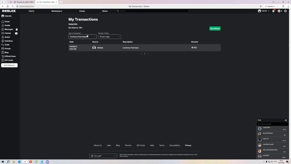Open the Accessibility footer link
This screenshot has height=164, width=291.
(x=175, y=145)
